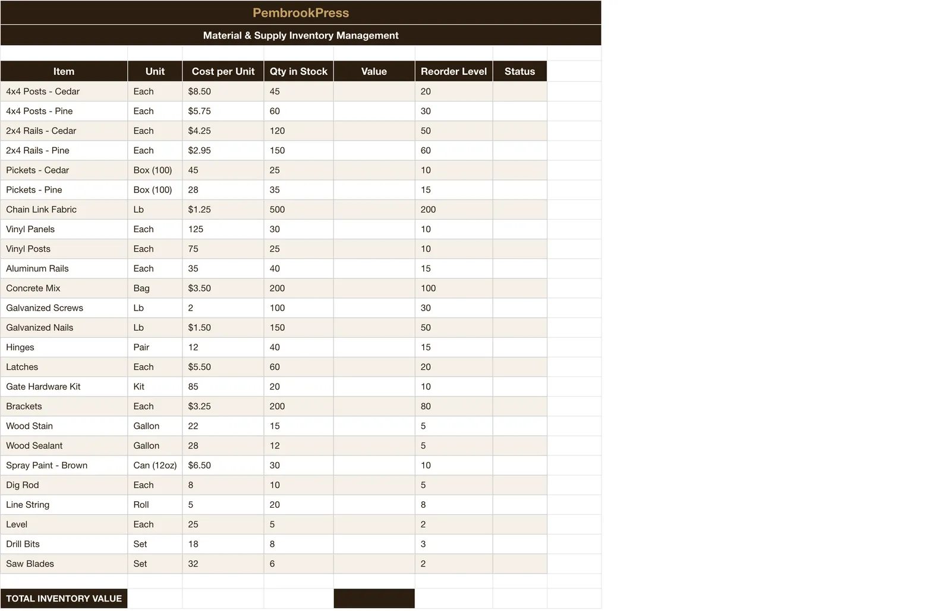Viewport: 951px width, 611px height.
Task: Click the dark total value cell
Action: pyautogui.click(x=374, y=599)
